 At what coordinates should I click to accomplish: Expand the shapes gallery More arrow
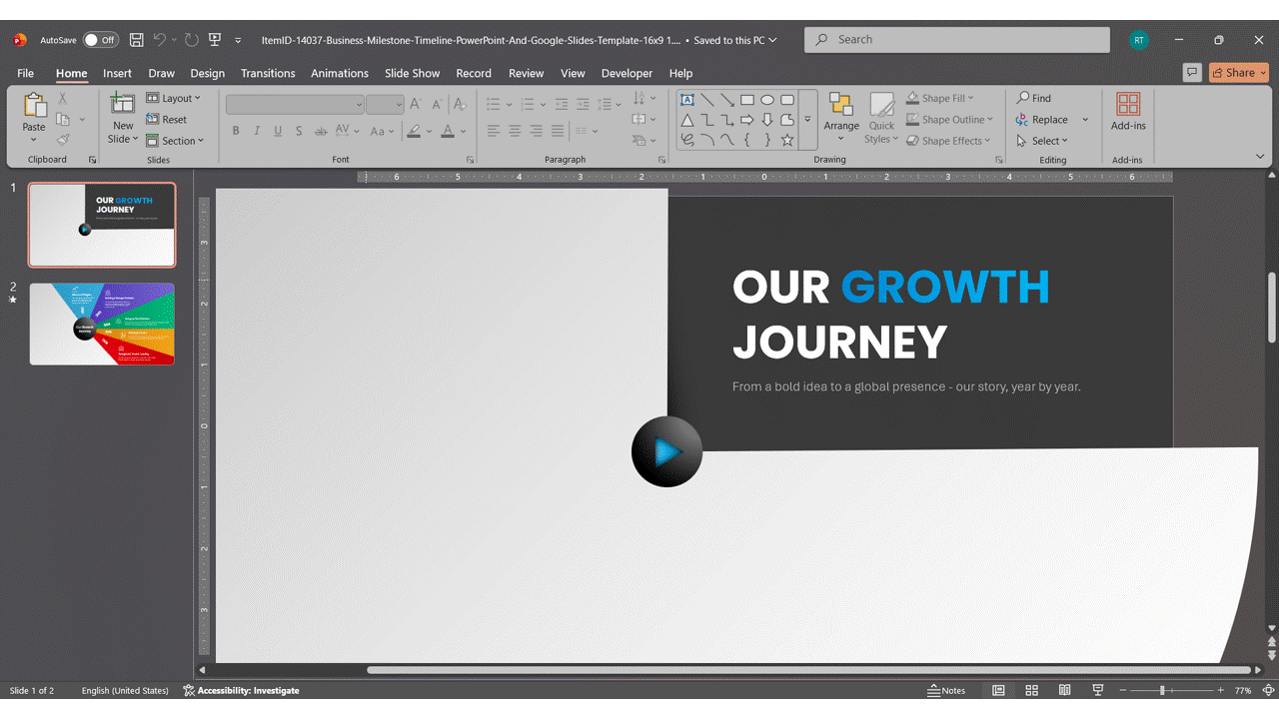[x=807, y=120]
